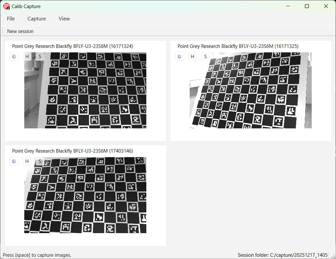
Task: Open the View menu
Action: coord(64,19)
